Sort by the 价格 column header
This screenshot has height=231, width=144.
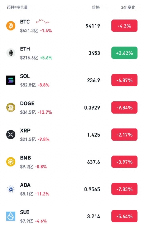point(96,7)
